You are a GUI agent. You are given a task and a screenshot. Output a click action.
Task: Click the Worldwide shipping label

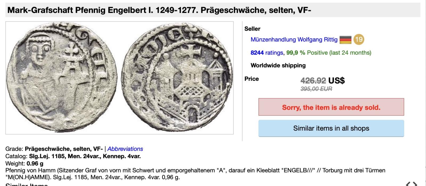tap(278, 65)
